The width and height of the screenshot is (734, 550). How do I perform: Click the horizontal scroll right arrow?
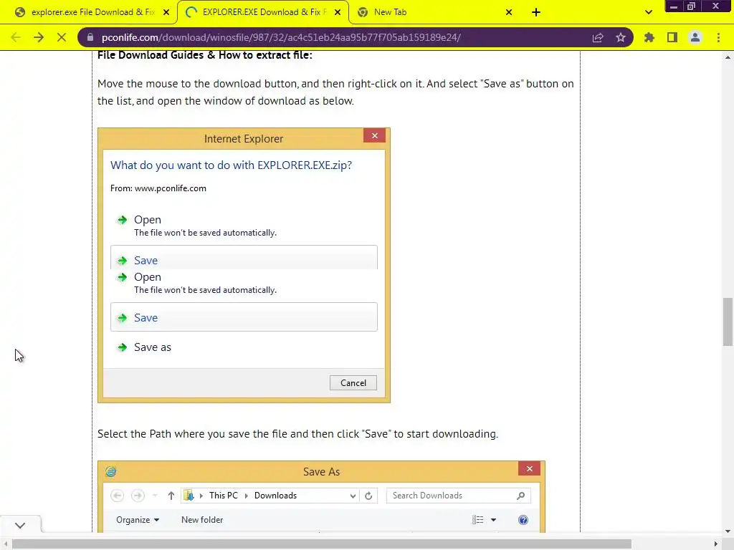(716, 544)
